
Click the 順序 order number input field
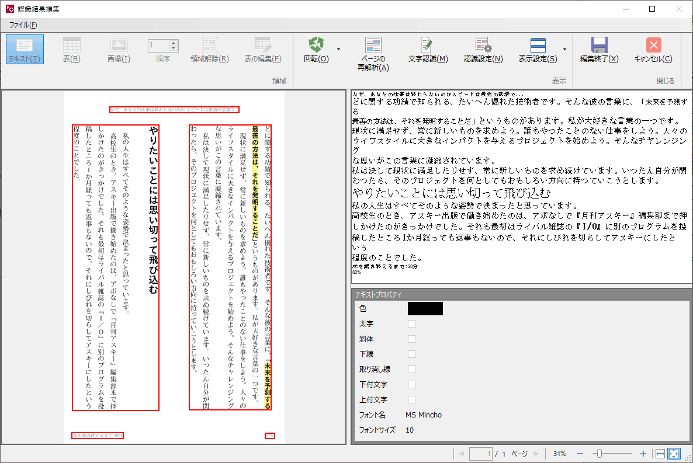point(159,45)
